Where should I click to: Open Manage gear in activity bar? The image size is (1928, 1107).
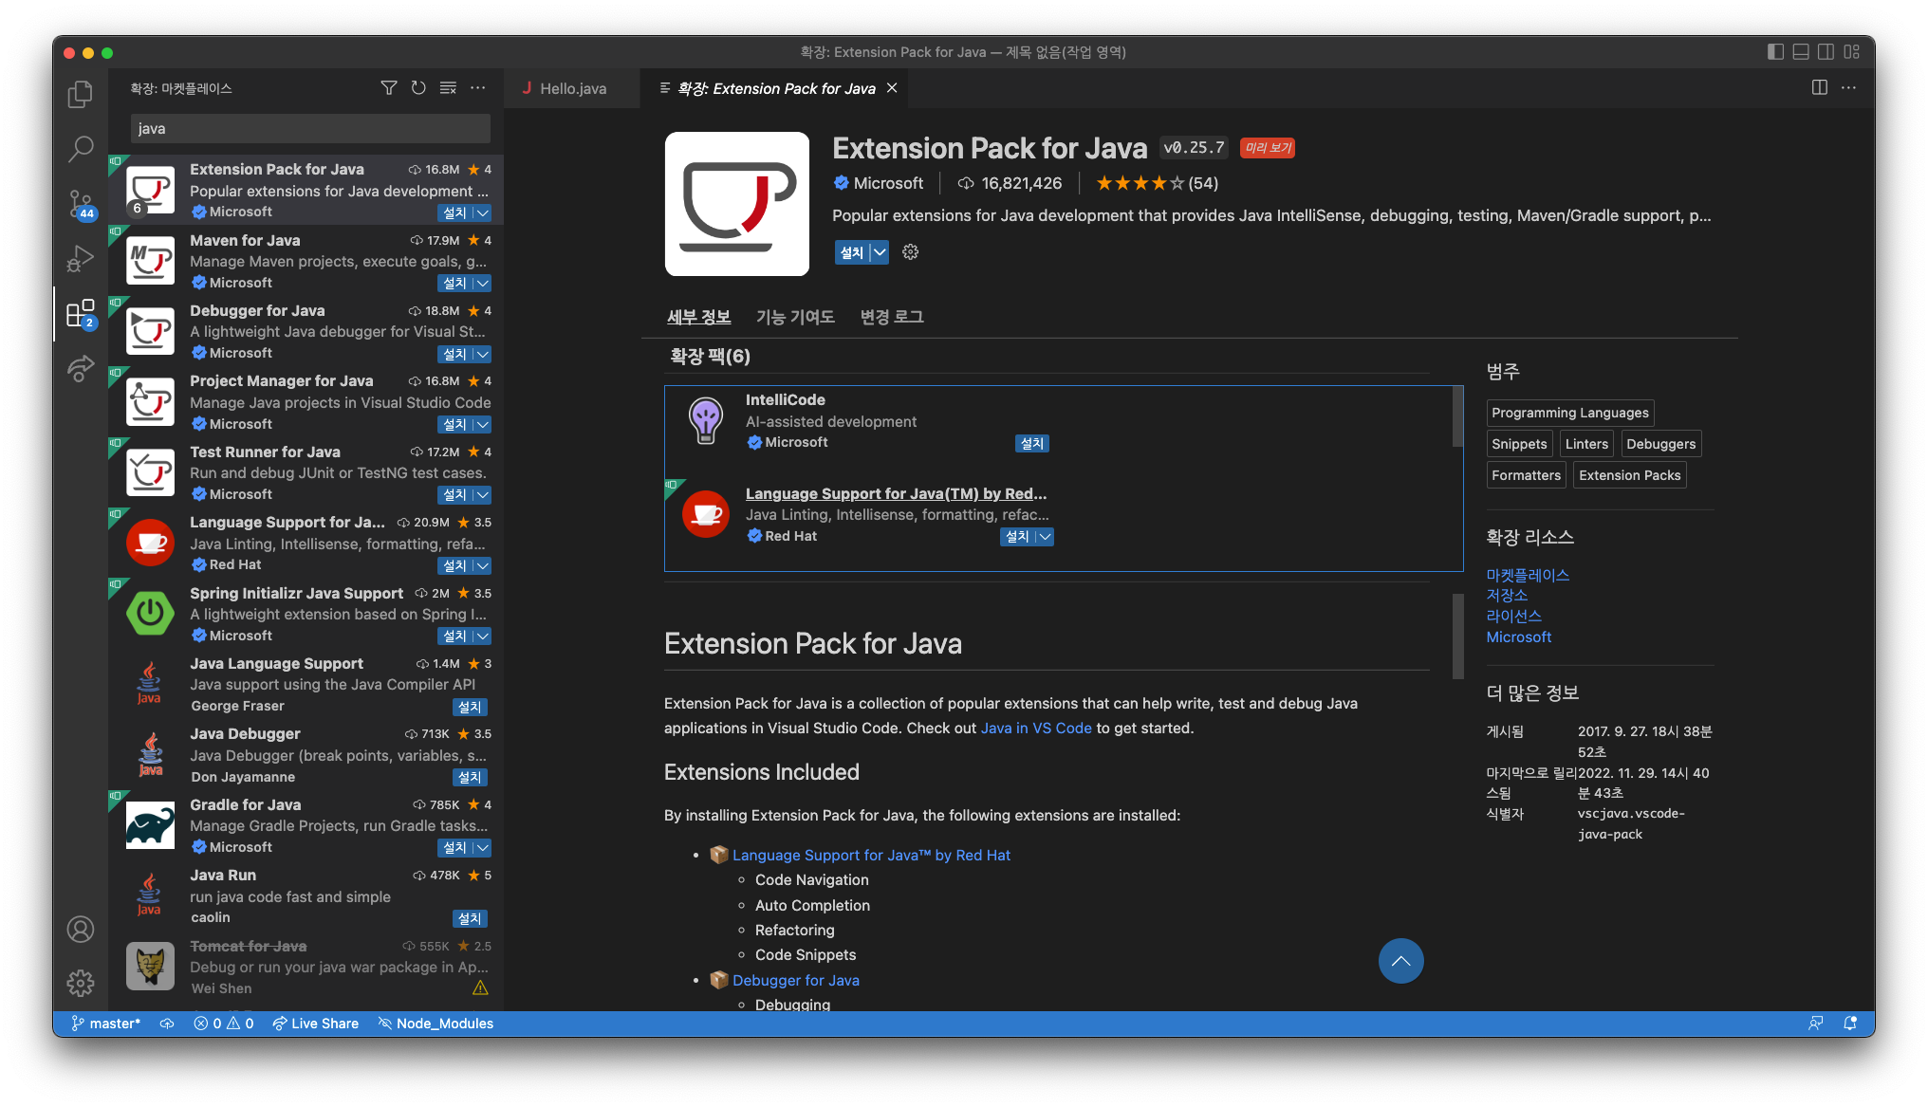81,983
